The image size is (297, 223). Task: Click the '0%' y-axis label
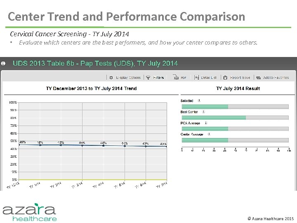(14, 179)
